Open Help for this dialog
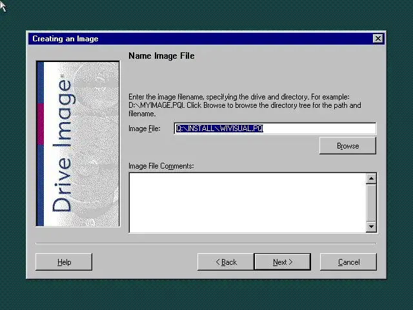 (x=64, y=262)
